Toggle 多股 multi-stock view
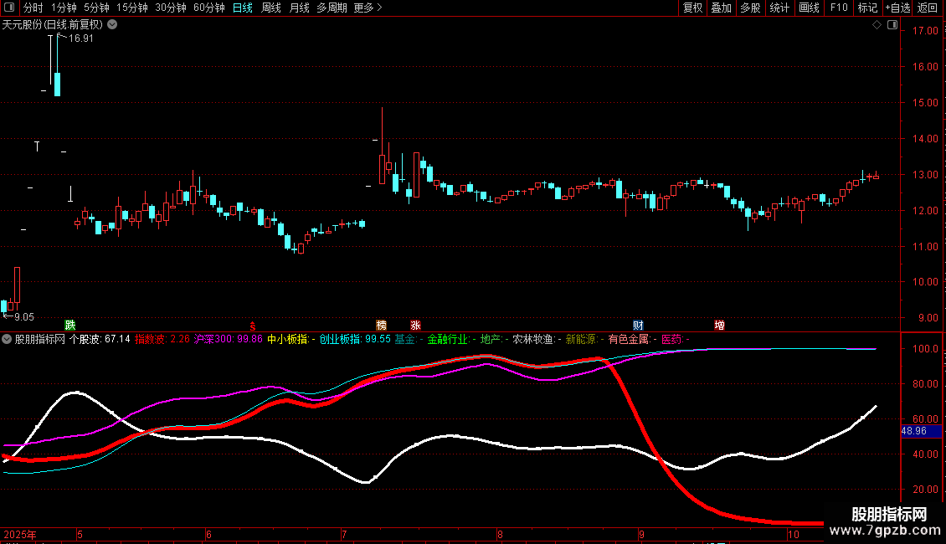Viewport: 946px width, 544px height. coord(750,8)
